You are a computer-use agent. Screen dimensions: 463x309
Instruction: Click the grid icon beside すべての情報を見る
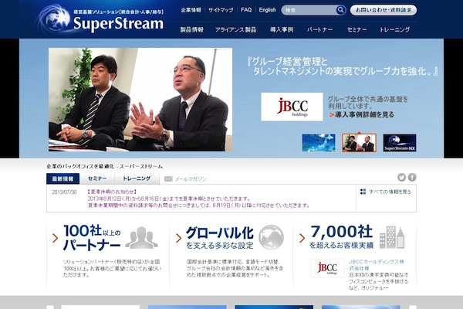363,192
